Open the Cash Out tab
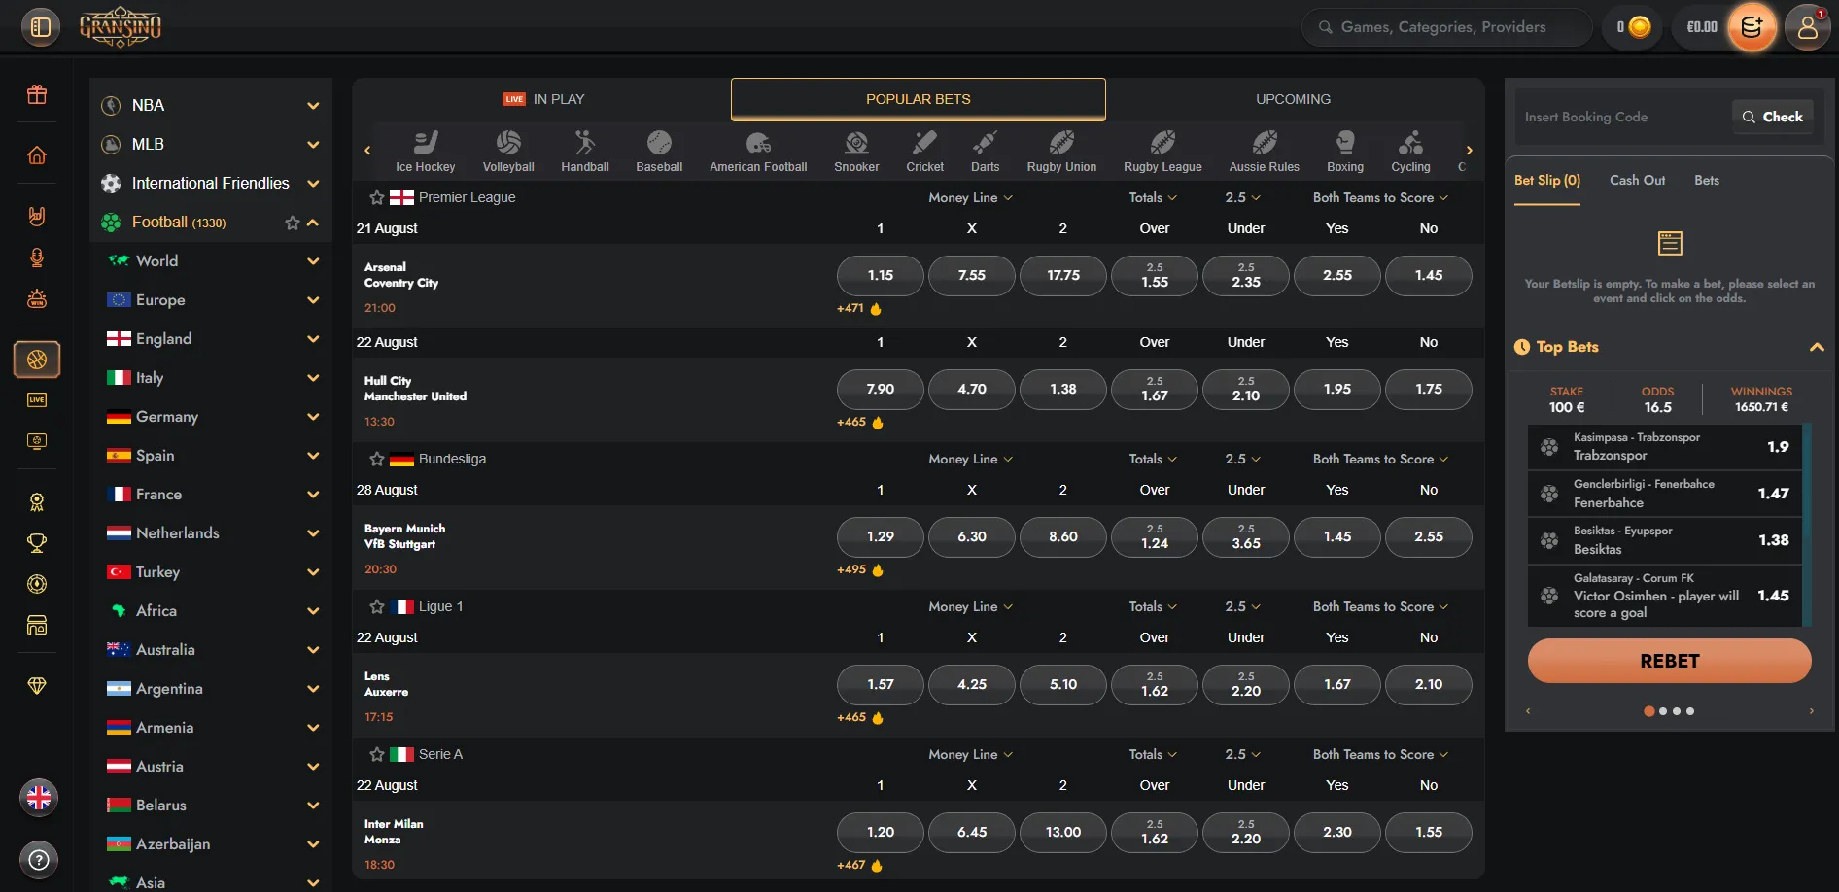The height and width of the screenshot is (892, 1839). tap(1637, 181)
